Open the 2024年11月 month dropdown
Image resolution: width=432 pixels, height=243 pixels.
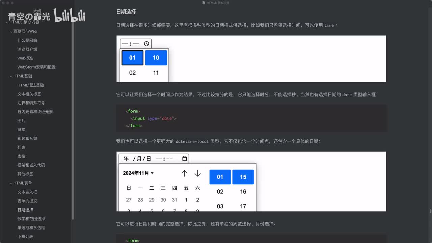(x=138, y=173)
